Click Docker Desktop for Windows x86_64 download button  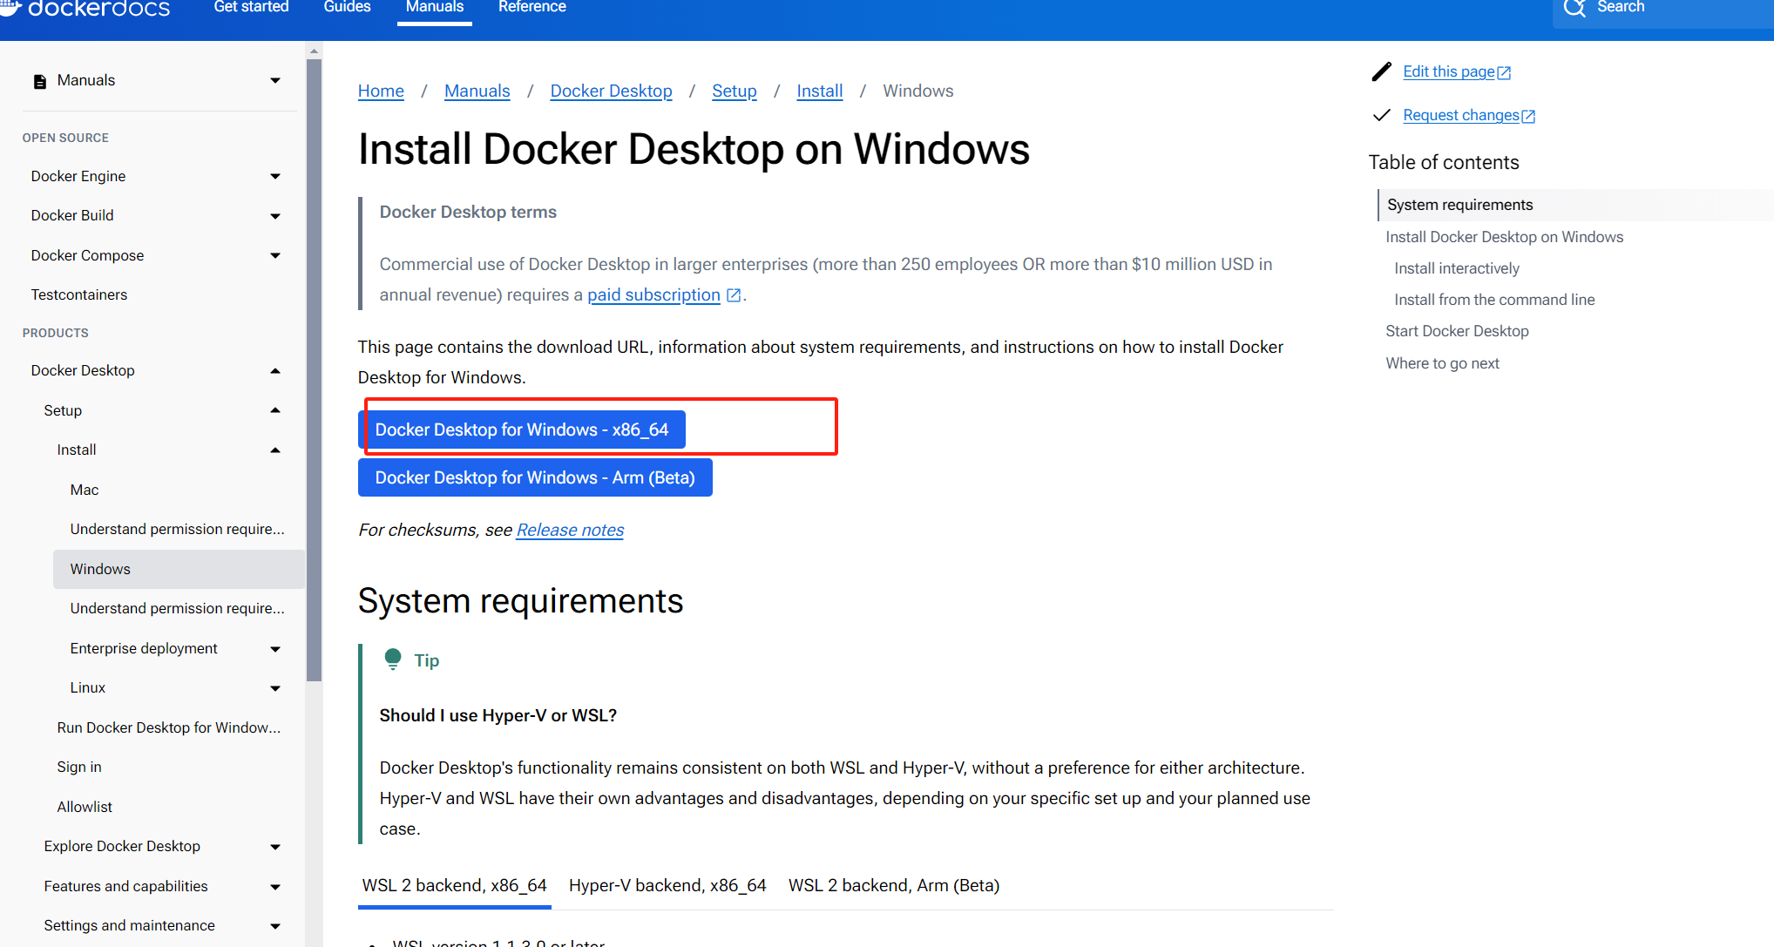click(523, 429)
